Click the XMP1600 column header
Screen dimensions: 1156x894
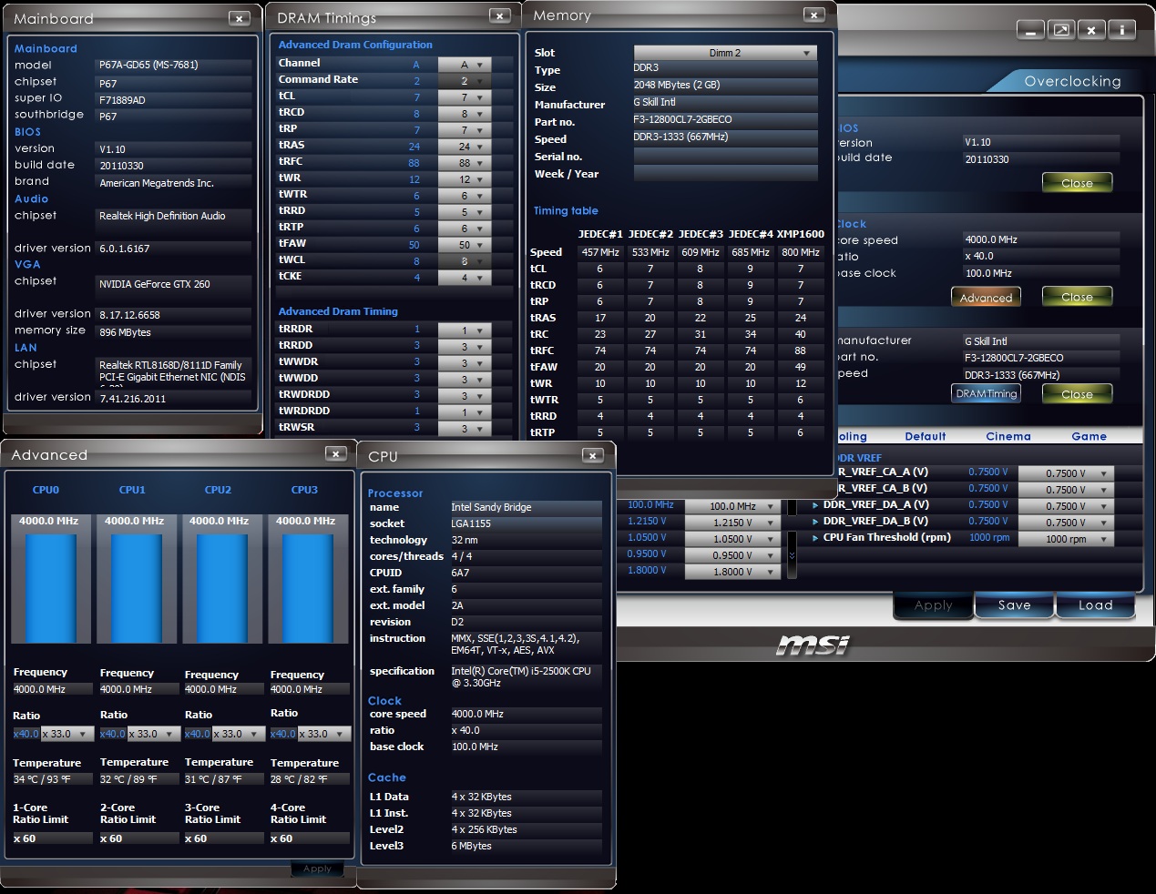coord(800,234)
